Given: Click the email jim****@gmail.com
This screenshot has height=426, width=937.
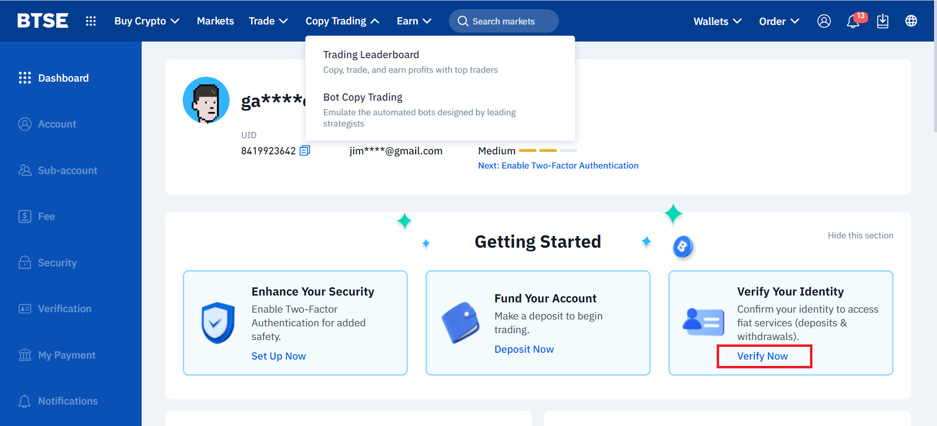Looking at the screenshot, I should click(x=396, y=151).
